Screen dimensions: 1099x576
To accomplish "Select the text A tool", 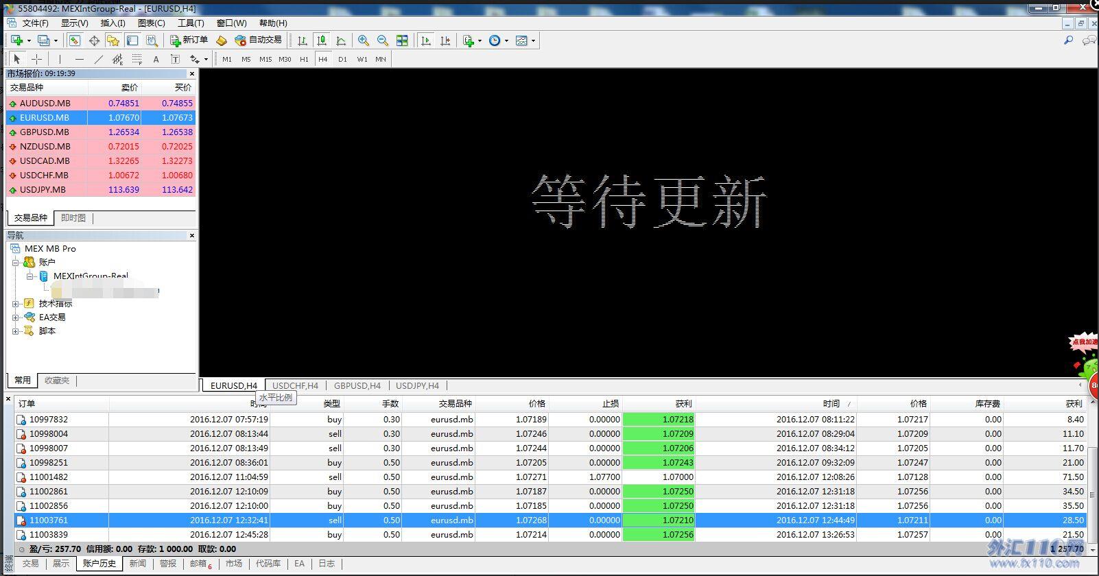I will coord(156,59).
